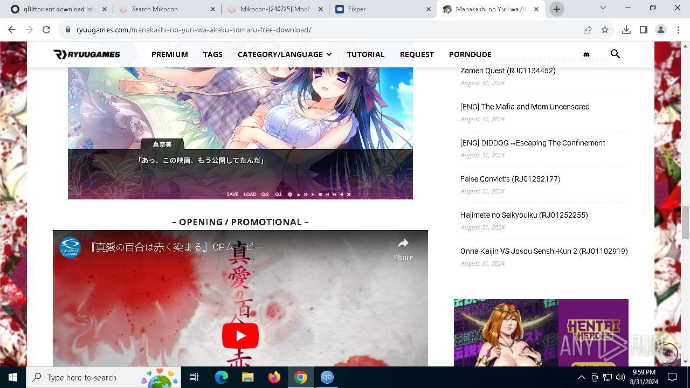Click the Chrome taskbar icon
The width and height of the screenshot is (690, 388).
pyautogui.click(x=301, y=377)
